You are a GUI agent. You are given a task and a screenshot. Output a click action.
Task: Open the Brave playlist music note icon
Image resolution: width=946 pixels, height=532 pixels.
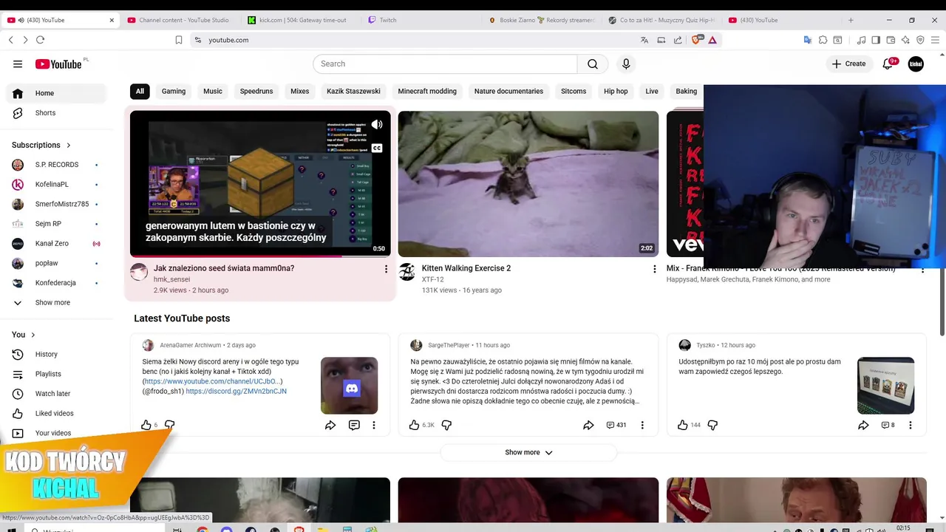pyautogui.click(x=862, y=40)
